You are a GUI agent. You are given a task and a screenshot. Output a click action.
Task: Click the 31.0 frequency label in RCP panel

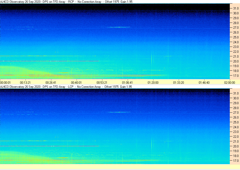(x=236, y=8)
